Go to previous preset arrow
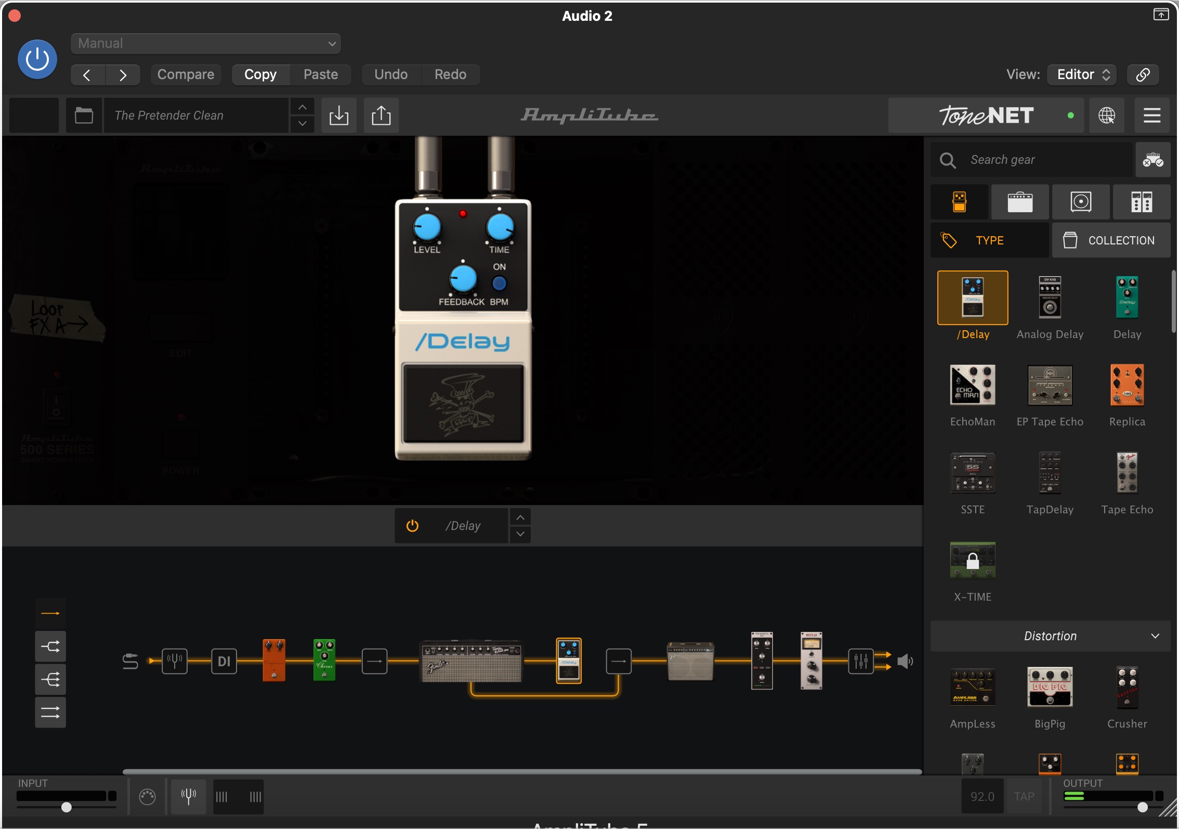The width and height of the screenshot is (1179, 829). click(87, 75)
